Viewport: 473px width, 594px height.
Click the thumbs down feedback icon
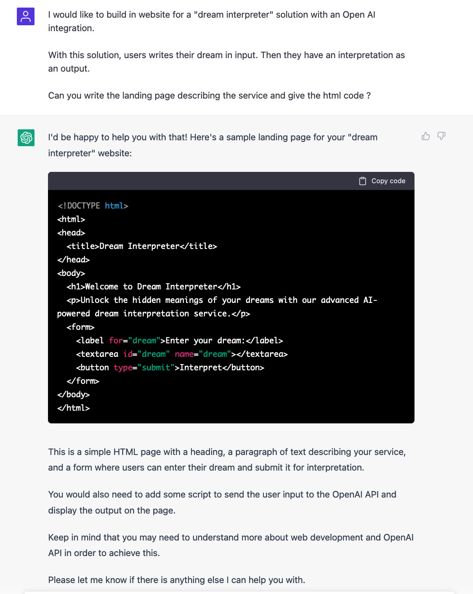point(441,136)
